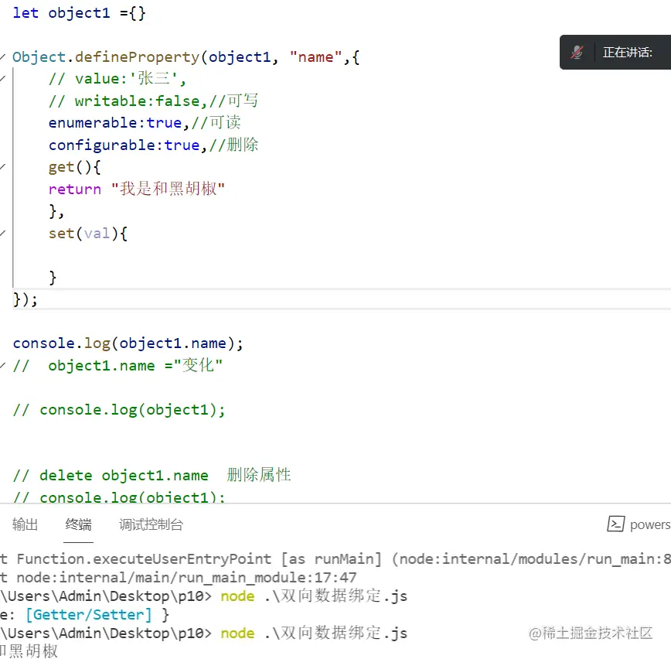Image resolution: width=671 pixels, height=659 pixels.
Task: Open the 调试控制台 panel tab
Action: [151, 524]
